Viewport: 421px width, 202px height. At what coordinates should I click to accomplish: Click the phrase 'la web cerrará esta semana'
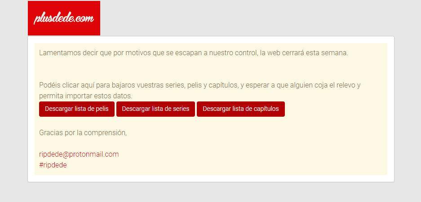(304, 53)
